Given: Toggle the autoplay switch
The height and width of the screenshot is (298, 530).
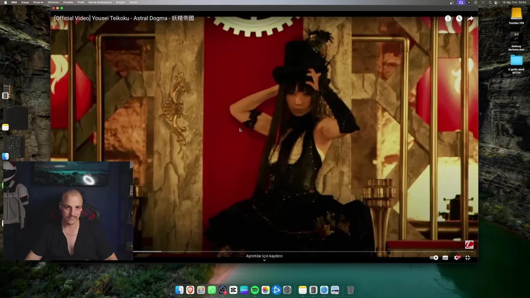Looking at the screenshot, I should pos(434,257).
